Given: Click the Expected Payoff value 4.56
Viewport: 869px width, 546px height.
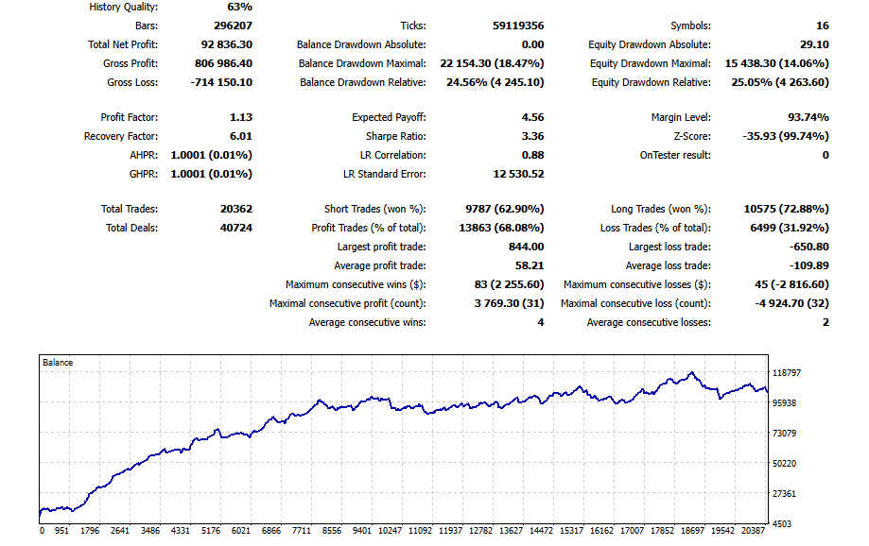Looking at the screenshot, I should [532, 117].
